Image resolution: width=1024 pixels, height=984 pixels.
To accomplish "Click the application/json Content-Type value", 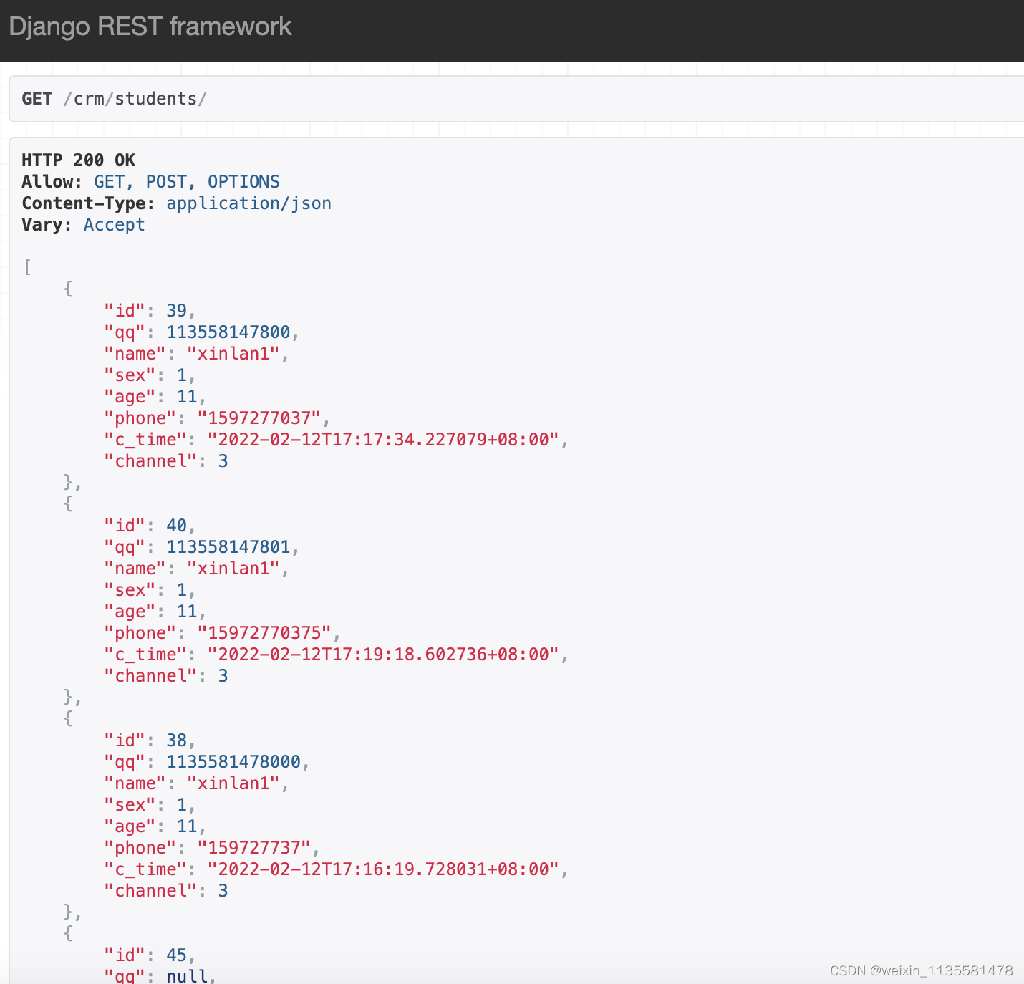I will (x=249, y=203).
